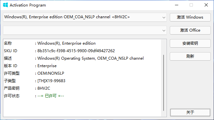
Task: Expand the Windows edition dropdown arrow
Action: tap(164, 17)
